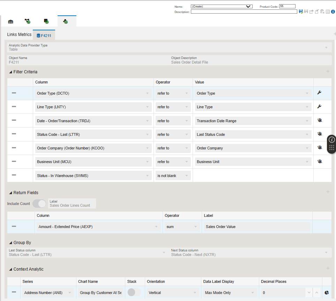
Task: Toggle the Include Count switch
Action: 39,203
